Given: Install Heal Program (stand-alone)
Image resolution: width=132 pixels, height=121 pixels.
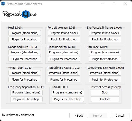Looking at the screenshot, I should 25,33.
